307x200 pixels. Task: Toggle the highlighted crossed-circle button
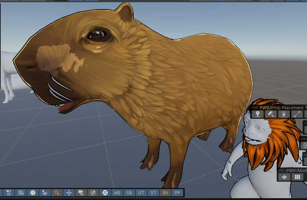pyautogui.click(x=105, y=193)
